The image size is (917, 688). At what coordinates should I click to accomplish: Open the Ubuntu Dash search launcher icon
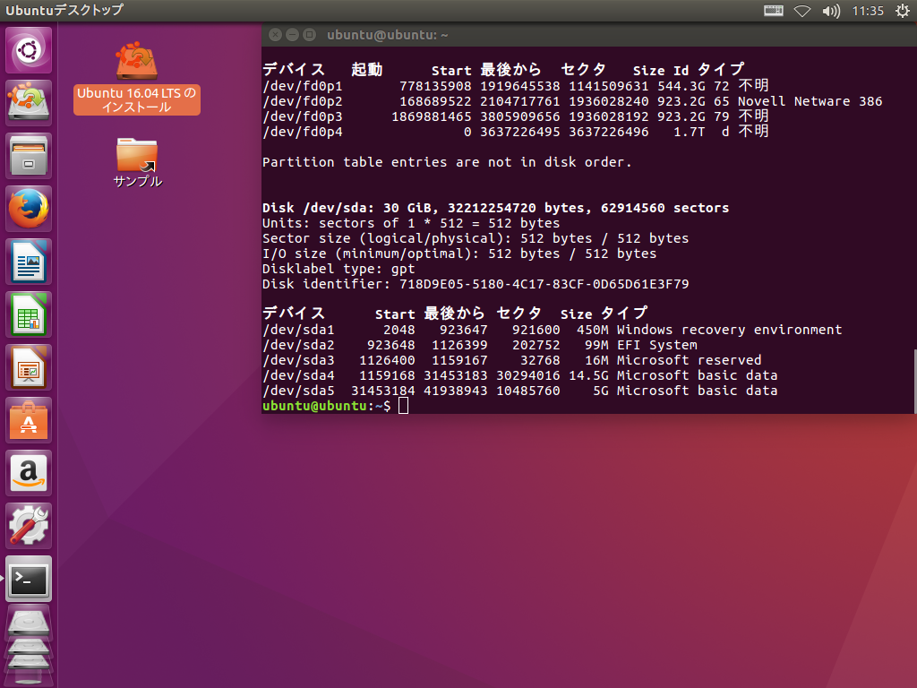pyautogui.click(x=29, y=50)
